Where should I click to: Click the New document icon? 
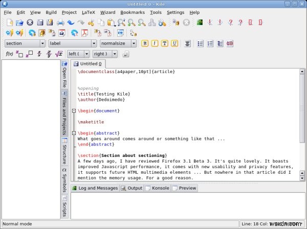(9, 22)
